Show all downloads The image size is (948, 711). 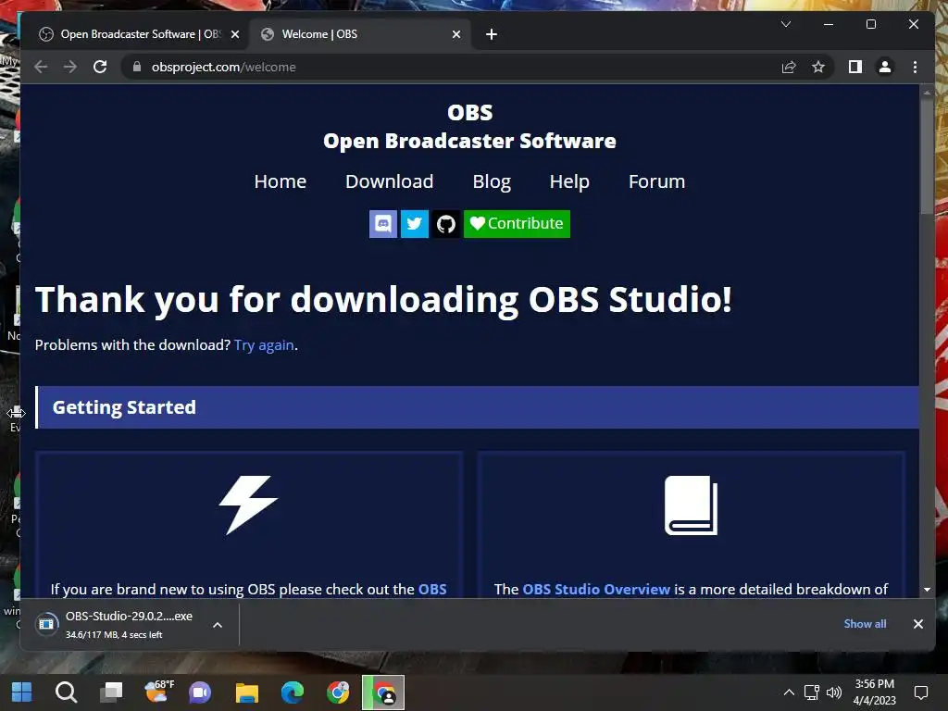click(x=865, y=624)
